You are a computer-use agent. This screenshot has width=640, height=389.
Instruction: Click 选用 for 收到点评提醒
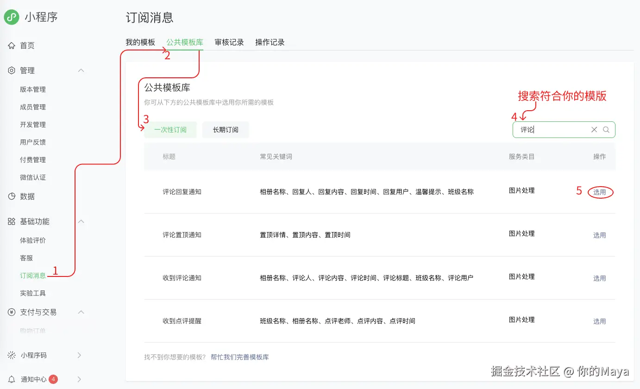coord(600,321)
